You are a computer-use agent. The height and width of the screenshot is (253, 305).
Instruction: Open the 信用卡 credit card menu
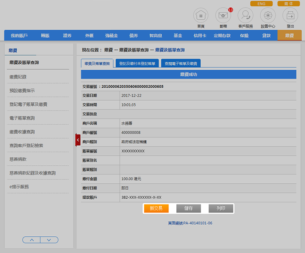point(200,36)
